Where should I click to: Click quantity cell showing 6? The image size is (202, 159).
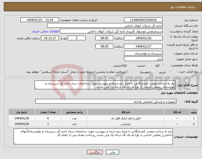coord(48,118)
